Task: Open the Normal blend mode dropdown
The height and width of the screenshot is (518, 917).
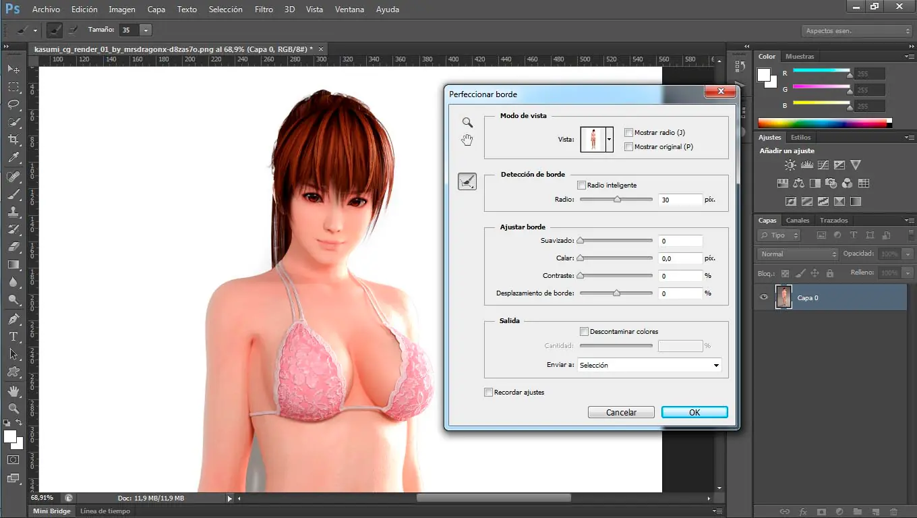Action: 798,254
